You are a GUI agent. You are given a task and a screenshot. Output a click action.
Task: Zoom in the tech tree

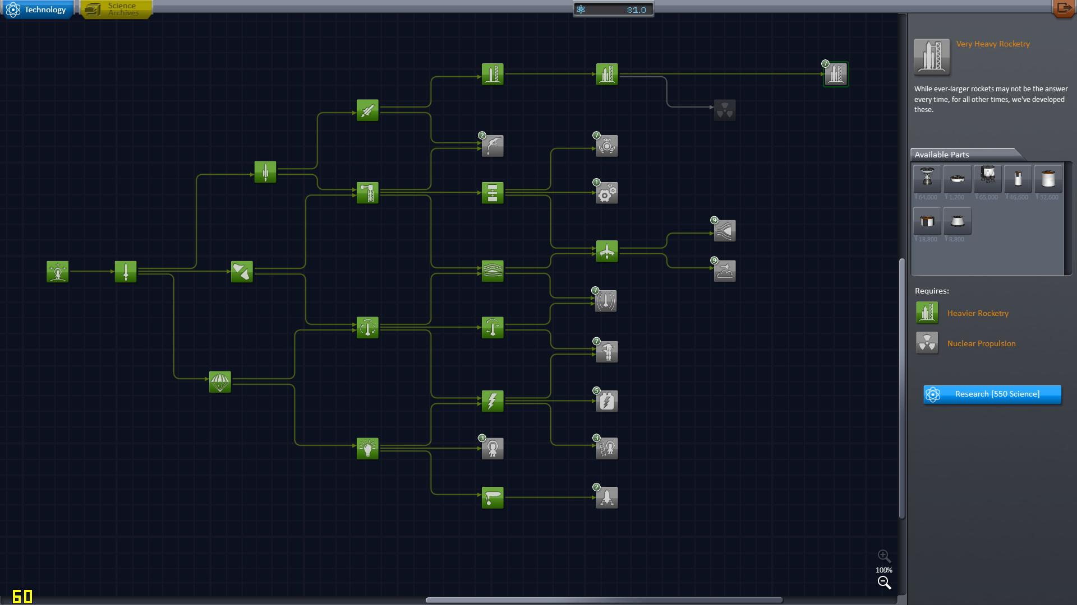pyautogui.click(x=884, y=556)
